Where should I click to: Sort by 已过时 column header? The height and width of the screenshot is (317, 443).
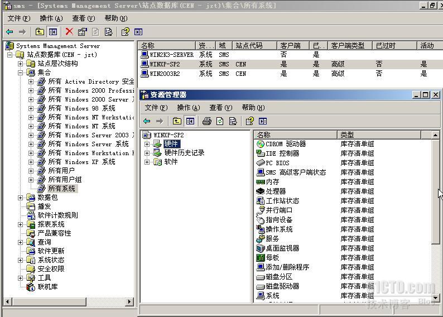394,46
